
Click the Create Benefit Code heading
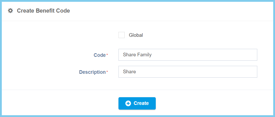[43, 11]
